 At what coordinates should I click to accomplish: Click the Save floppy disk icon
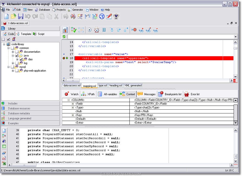20,16
